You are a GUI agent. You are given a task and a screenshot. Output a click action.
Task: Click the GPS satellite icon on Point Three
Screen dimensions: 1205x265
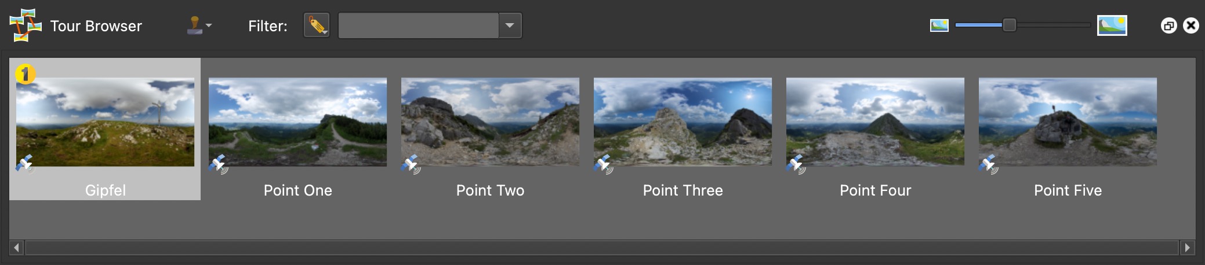pyautogui.click(x=602, y=164)
